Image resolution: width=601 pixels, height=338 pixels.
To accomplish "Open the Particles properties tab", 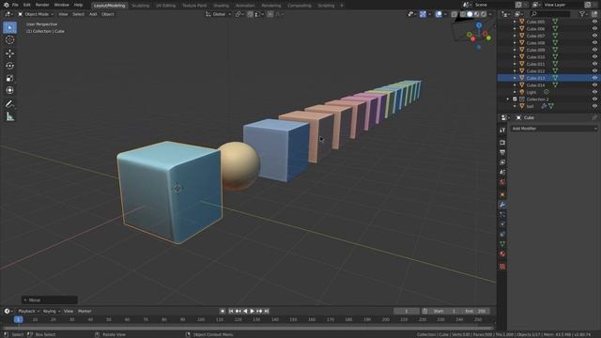I will 502,215.
